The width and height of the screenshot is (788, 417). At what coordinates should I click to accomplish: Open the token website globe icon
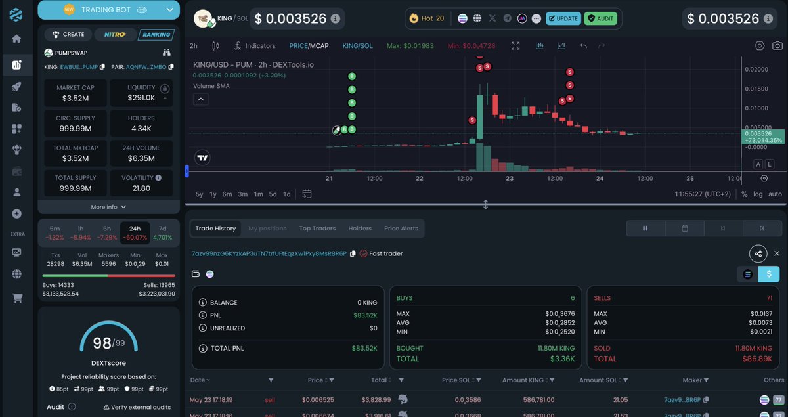click(x=477, y=18)
